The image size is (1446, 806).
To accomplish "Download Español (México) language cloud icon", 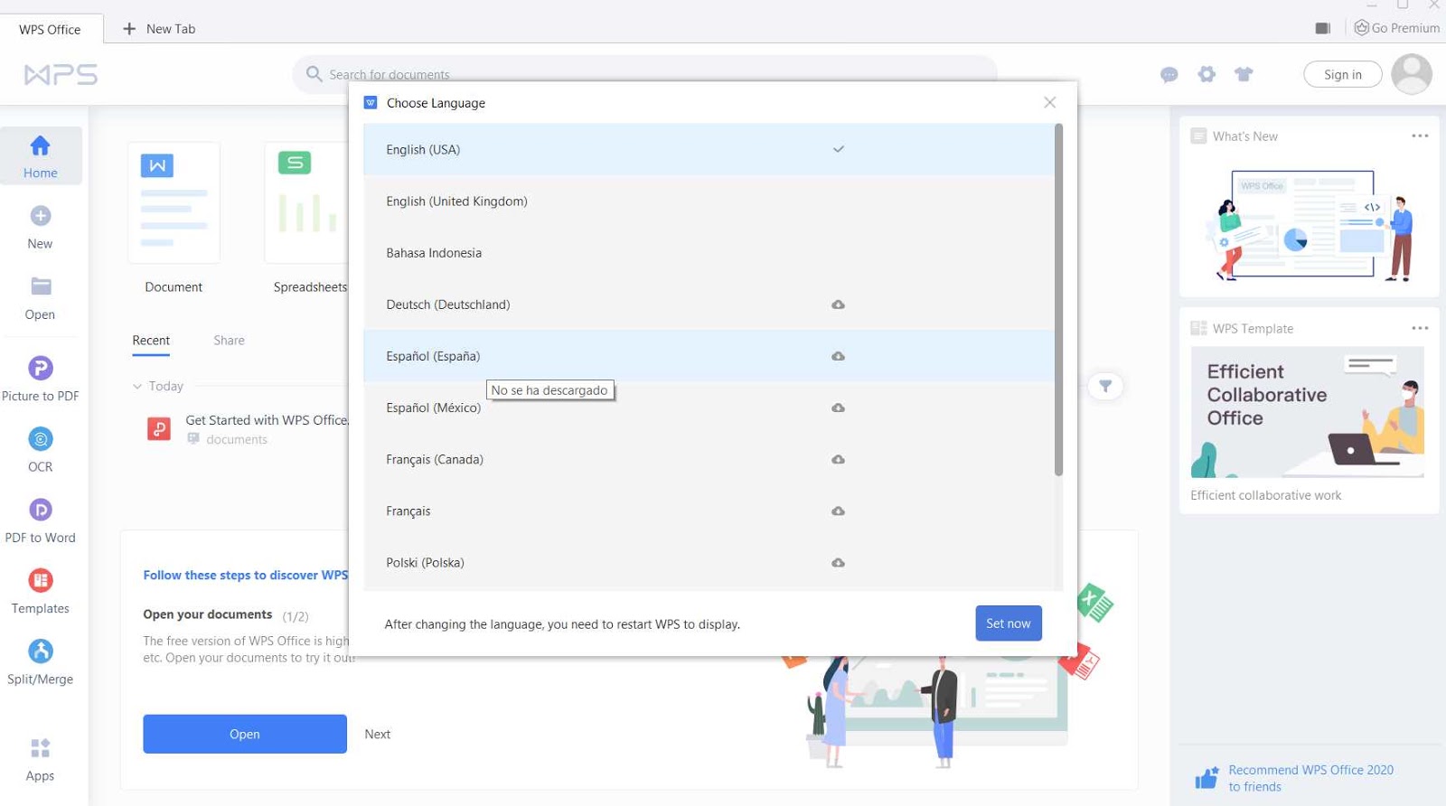I will click(x=839, y=408).
